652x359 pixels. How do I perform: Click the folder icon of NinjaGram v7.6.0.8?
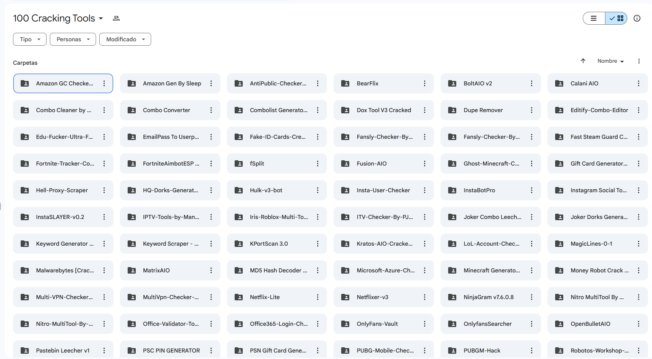click(x=452, y=297)
